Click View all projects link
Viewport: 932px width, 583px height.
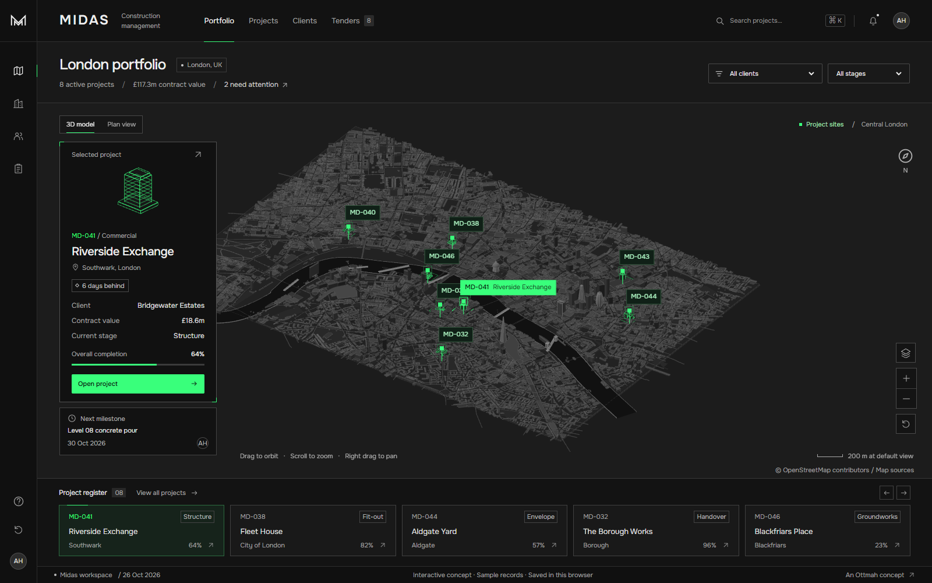point(167,493)
